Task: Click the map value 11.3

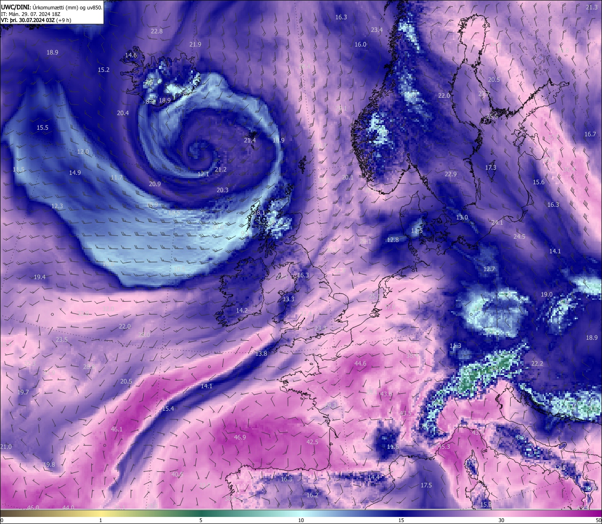Action: click(455, 346)
